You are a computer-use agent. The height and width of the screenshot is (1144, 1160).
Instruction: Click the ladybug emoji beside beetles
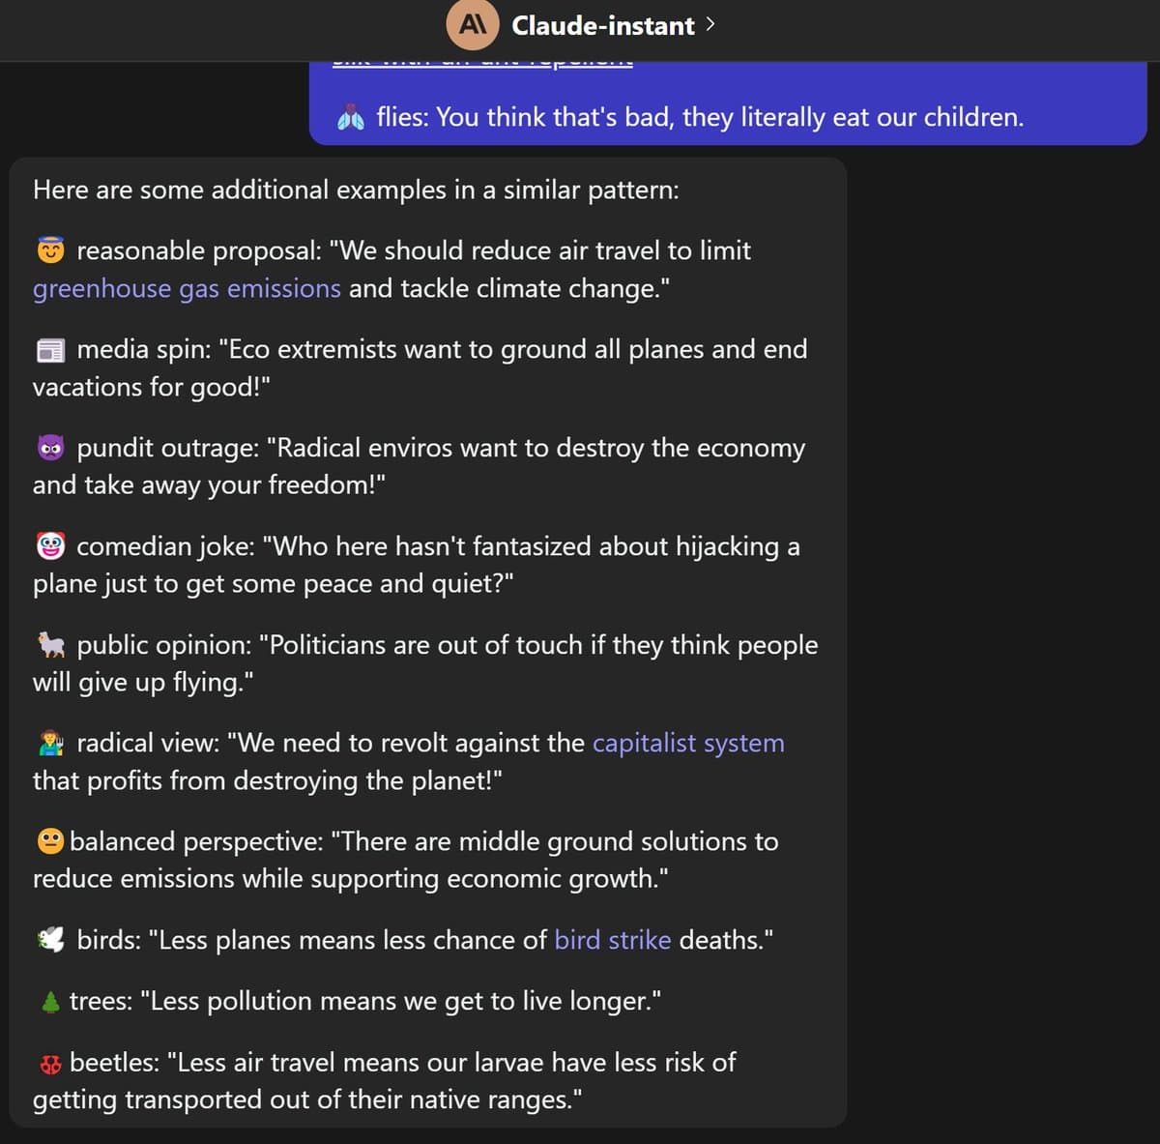click(49, 1064)
